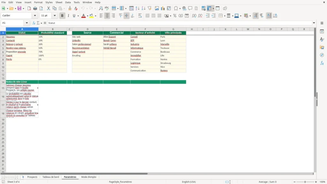Screen dimensions: 327x184
Task: Insert a chart via toolbar icon
Action: (x=163, y=8)
